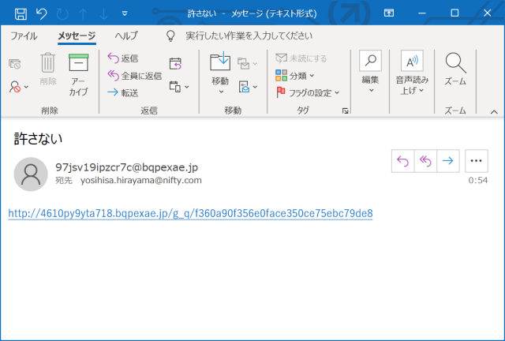505x341 pixels.
Task: Open the more reply actions dropdown
Action: (x=179, y=87)
